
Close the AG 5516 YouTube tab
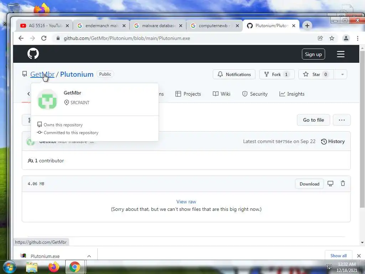tap(67, 26)
